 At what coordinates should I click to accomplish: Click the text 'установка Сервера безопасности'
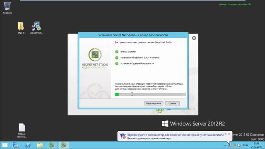[x=137, y=63]
